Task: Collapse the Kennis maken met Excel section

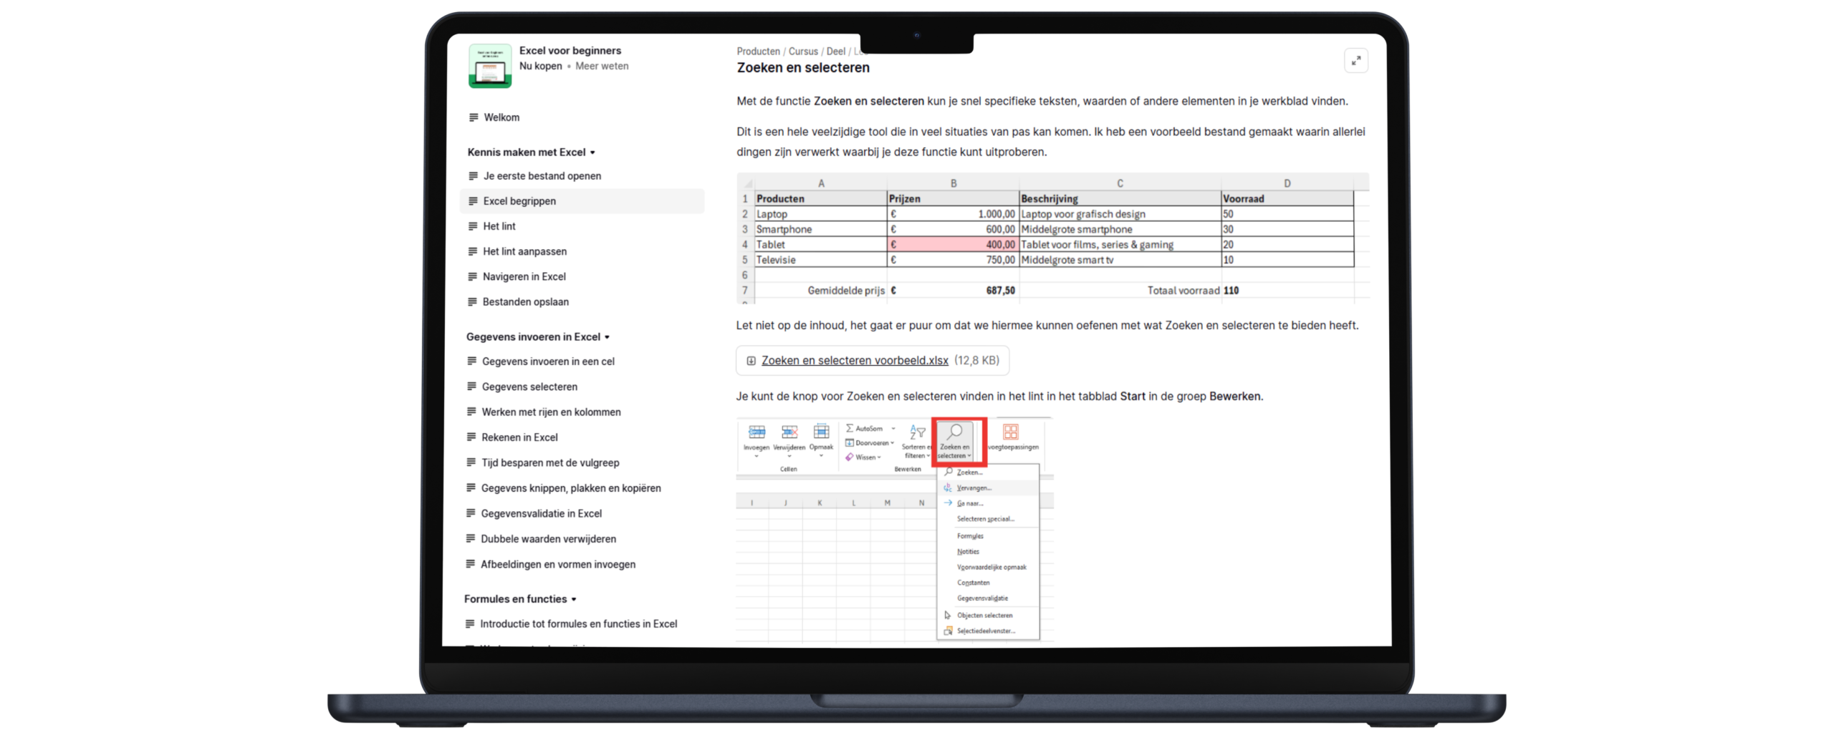Action: [x=592, y=152]
